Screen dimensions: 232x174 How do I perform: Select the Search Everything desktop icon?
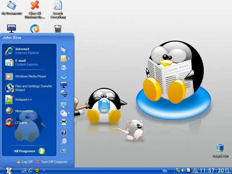[58, 9]
